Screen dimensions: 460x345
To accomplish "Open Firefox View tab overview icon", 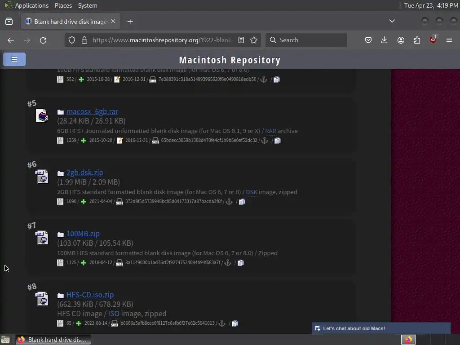I will coord(9,22).
